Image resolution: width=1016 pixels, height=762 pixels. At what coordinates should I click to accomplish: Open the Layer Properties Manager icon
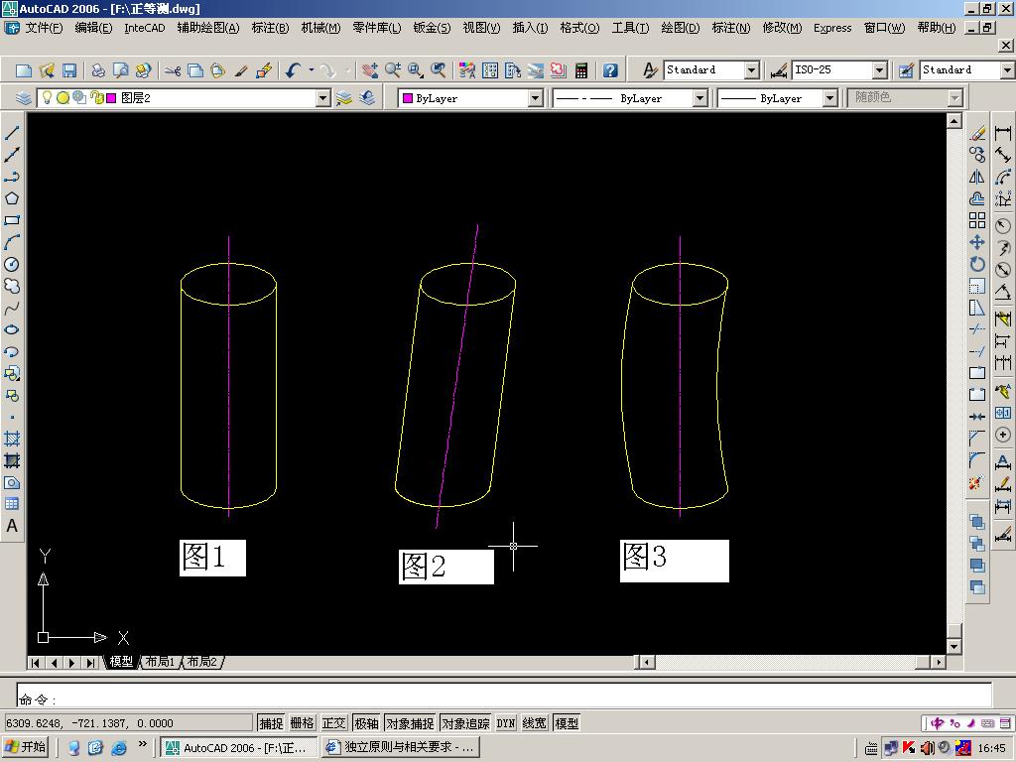point(24,98)
